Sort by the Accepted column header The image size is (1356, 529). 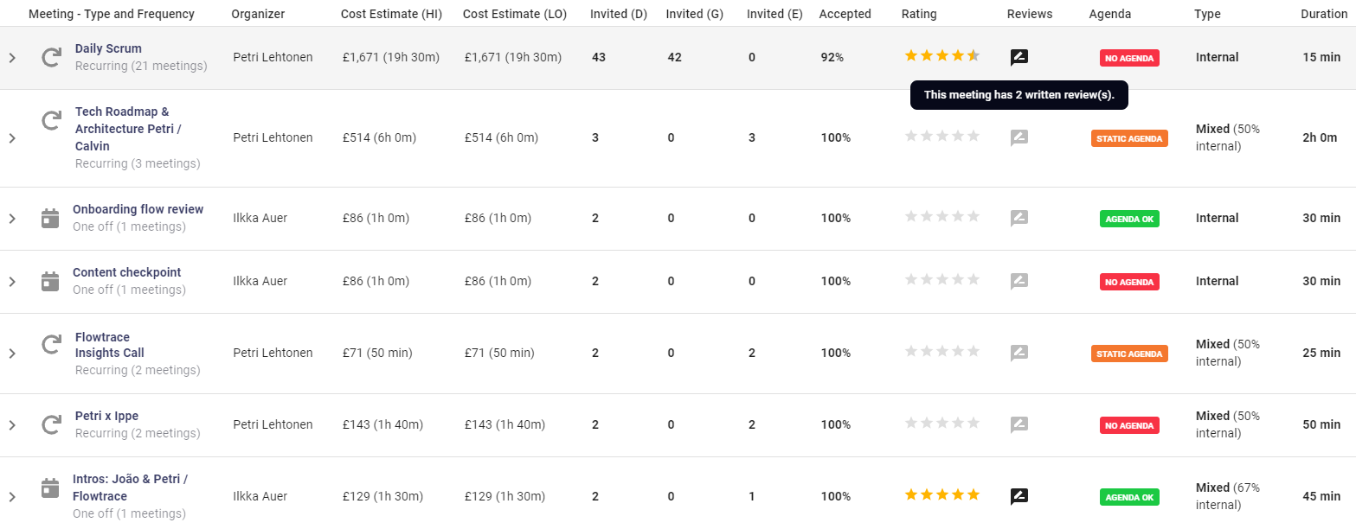click(x=845, y=14)
